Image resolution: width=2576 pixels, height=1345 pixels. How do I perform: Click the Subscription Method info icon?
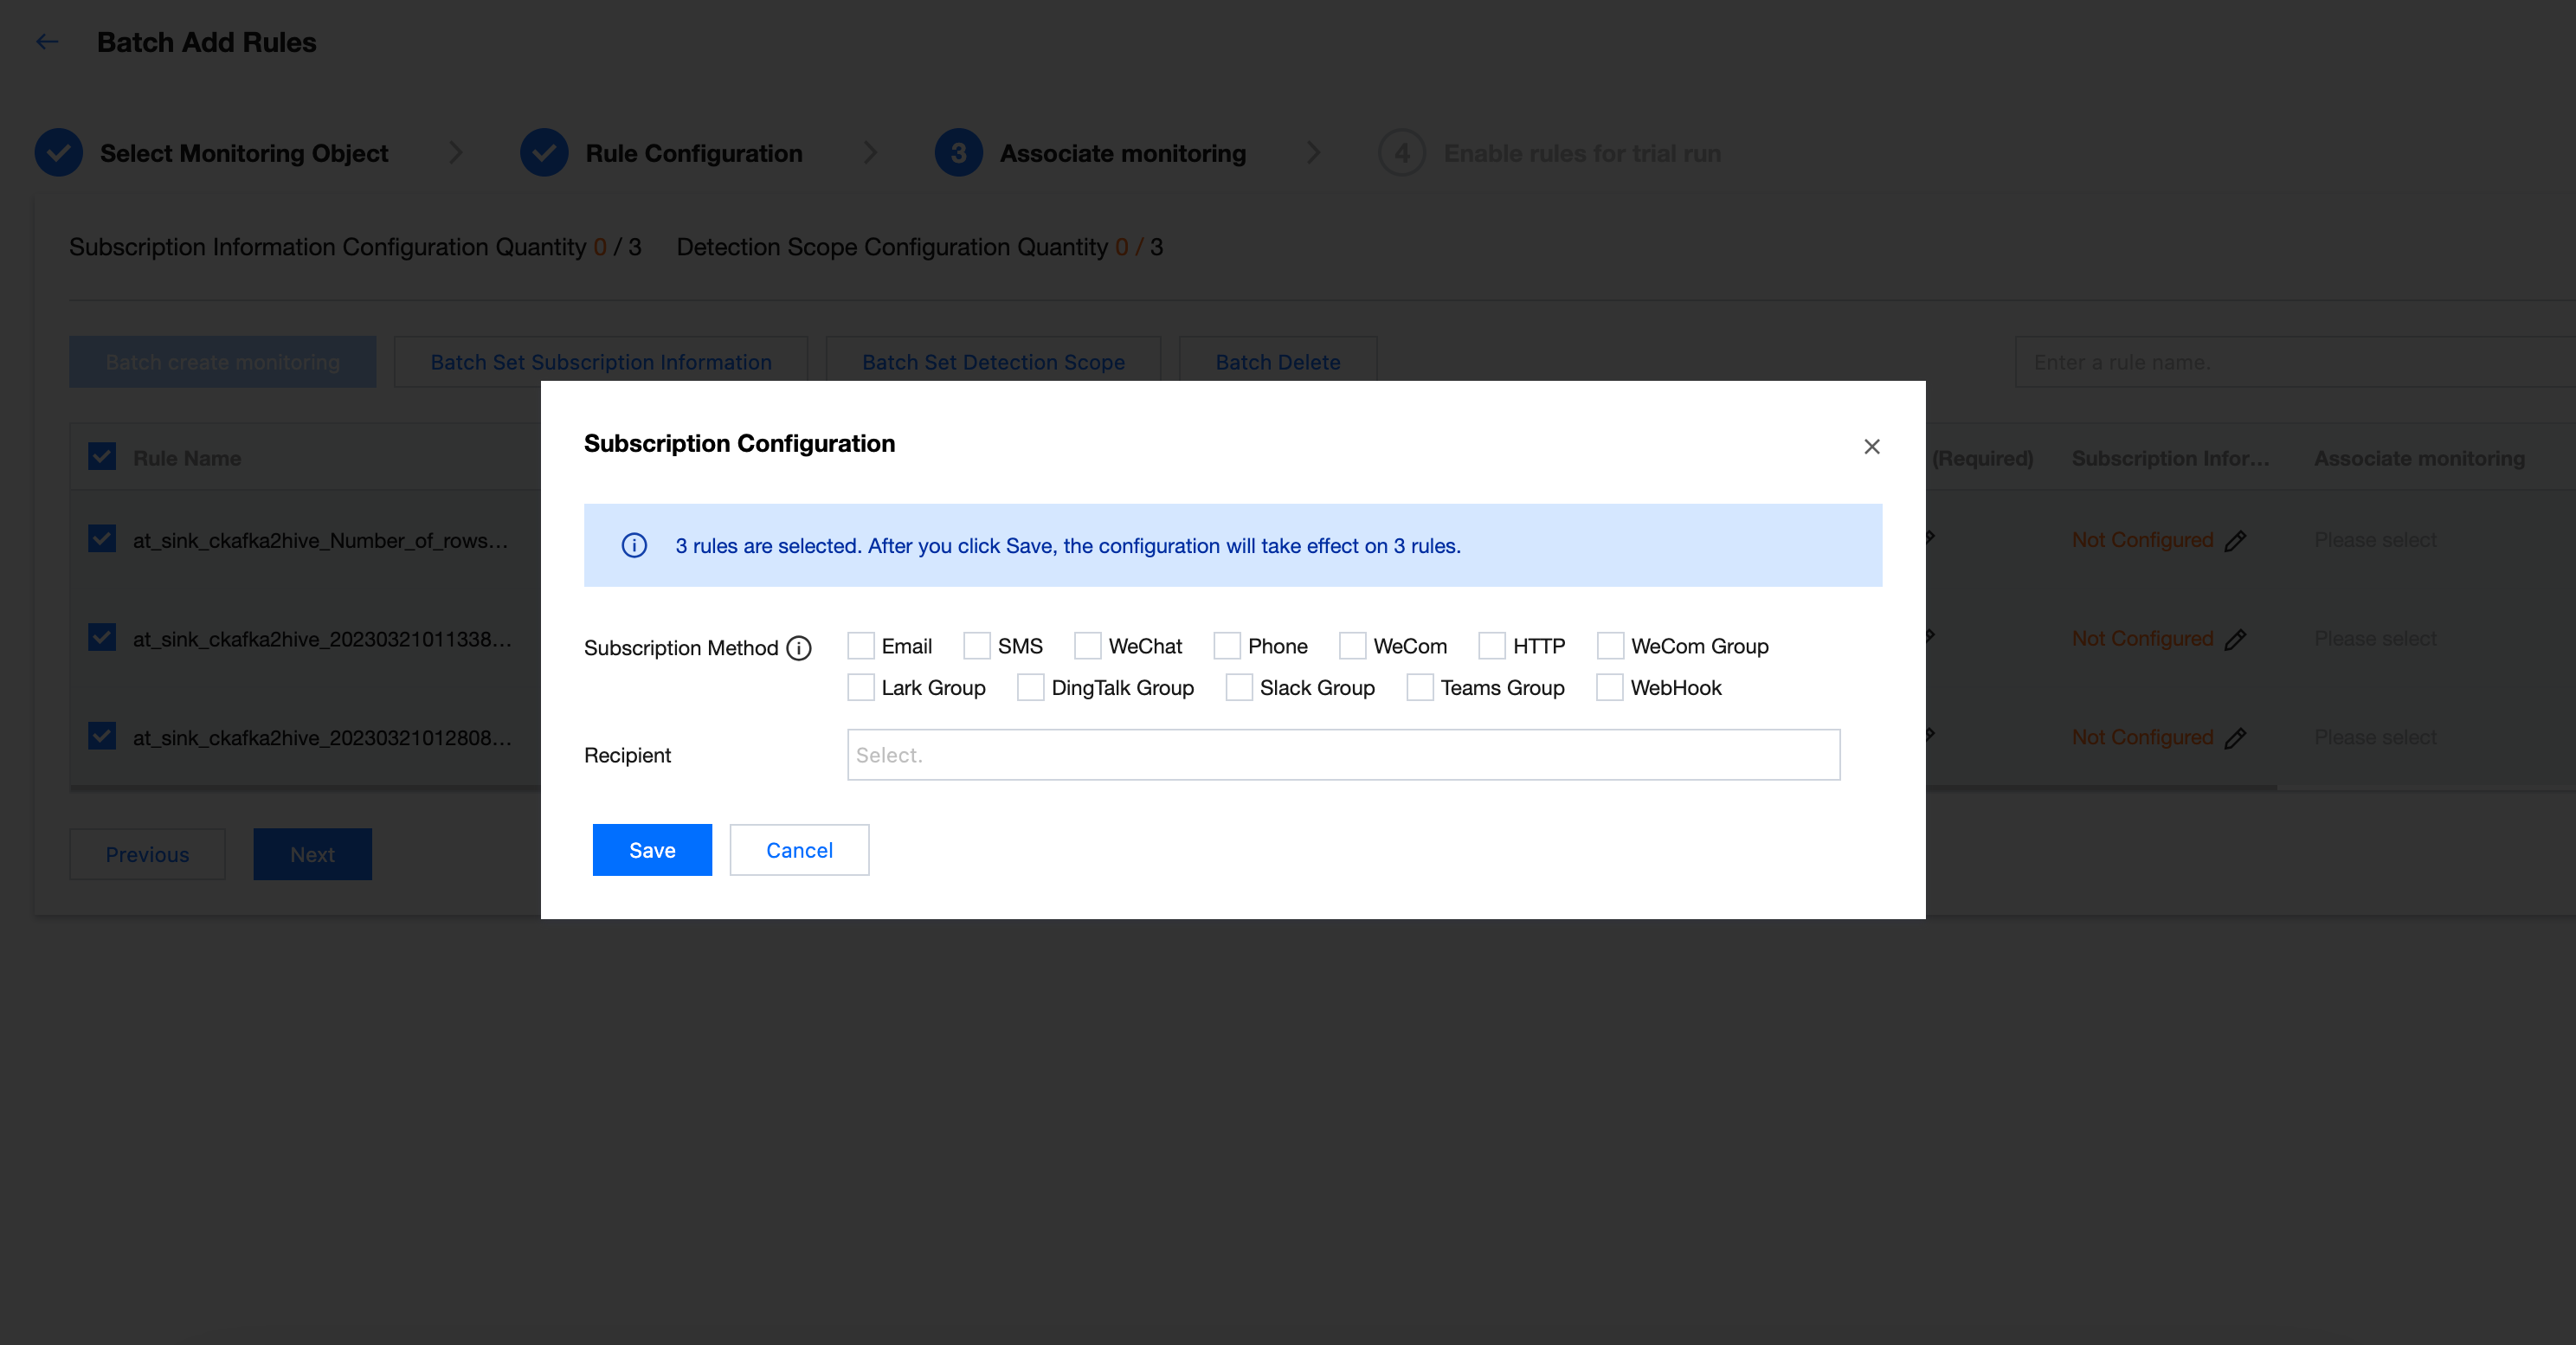(798, 648)
